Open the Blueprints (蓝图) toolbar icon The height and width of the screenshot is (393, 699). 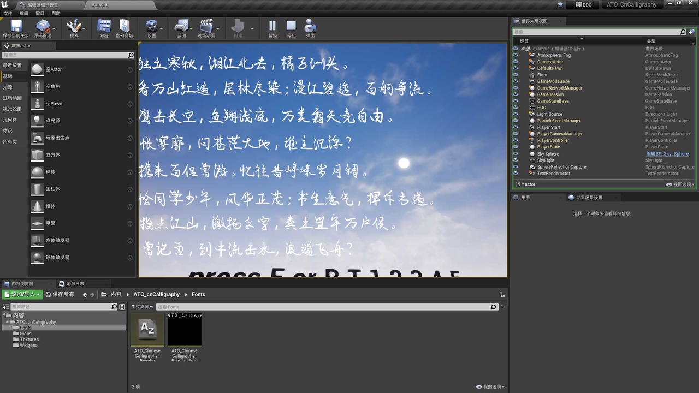click(x=181, y=28)
